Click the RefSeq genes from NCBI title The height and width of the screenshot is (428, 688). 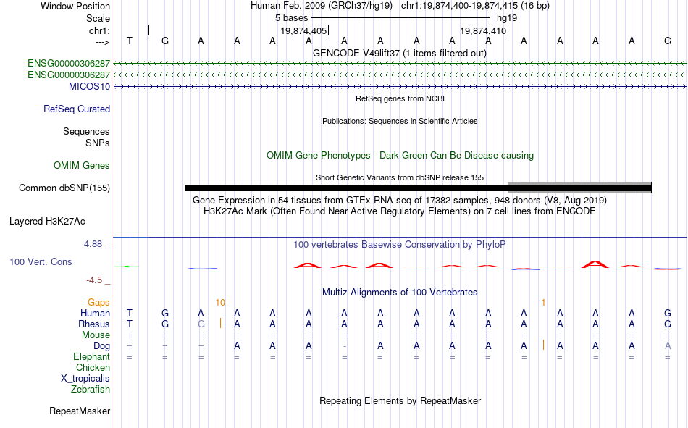400,98
